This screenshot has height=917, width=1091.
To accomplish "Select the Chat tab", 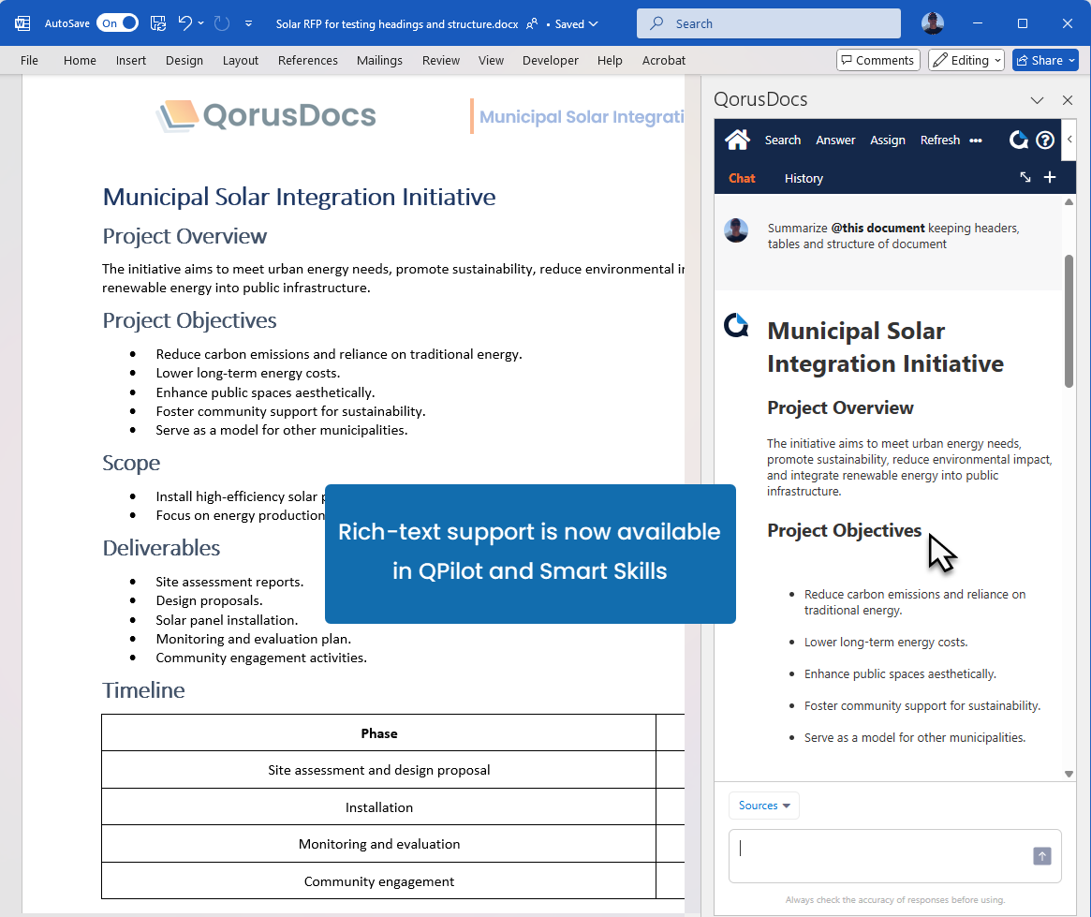I will click(x=742, y=178).
